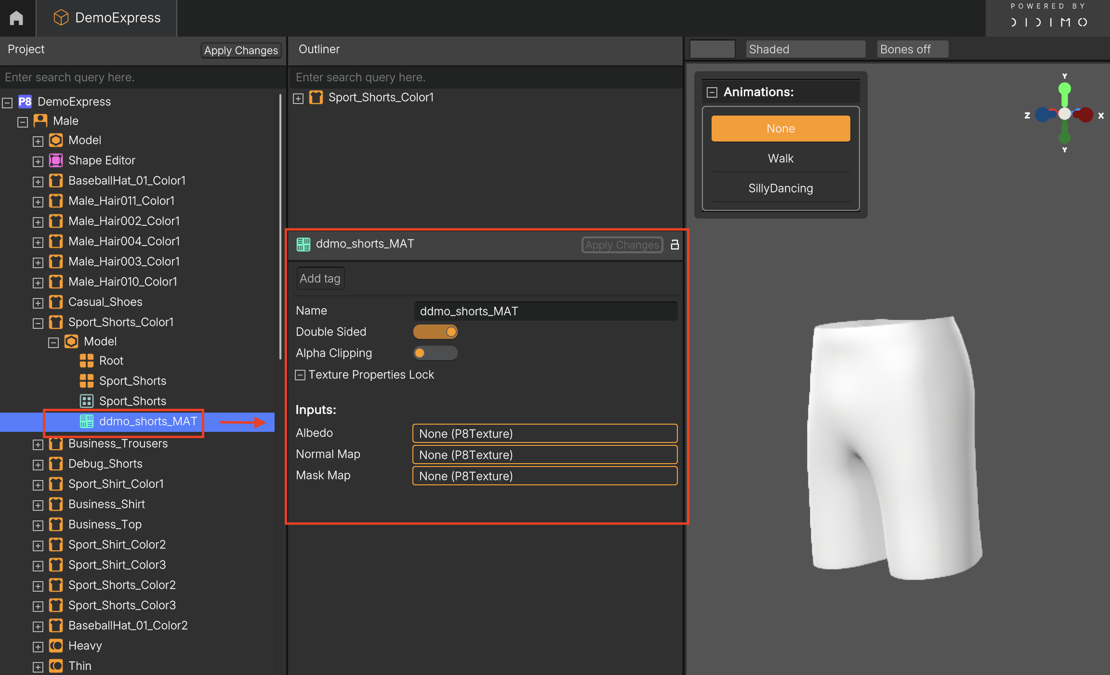
Task: Click the empty box left of Shaded
Action: pyautogui.click(x=712, y=49)
